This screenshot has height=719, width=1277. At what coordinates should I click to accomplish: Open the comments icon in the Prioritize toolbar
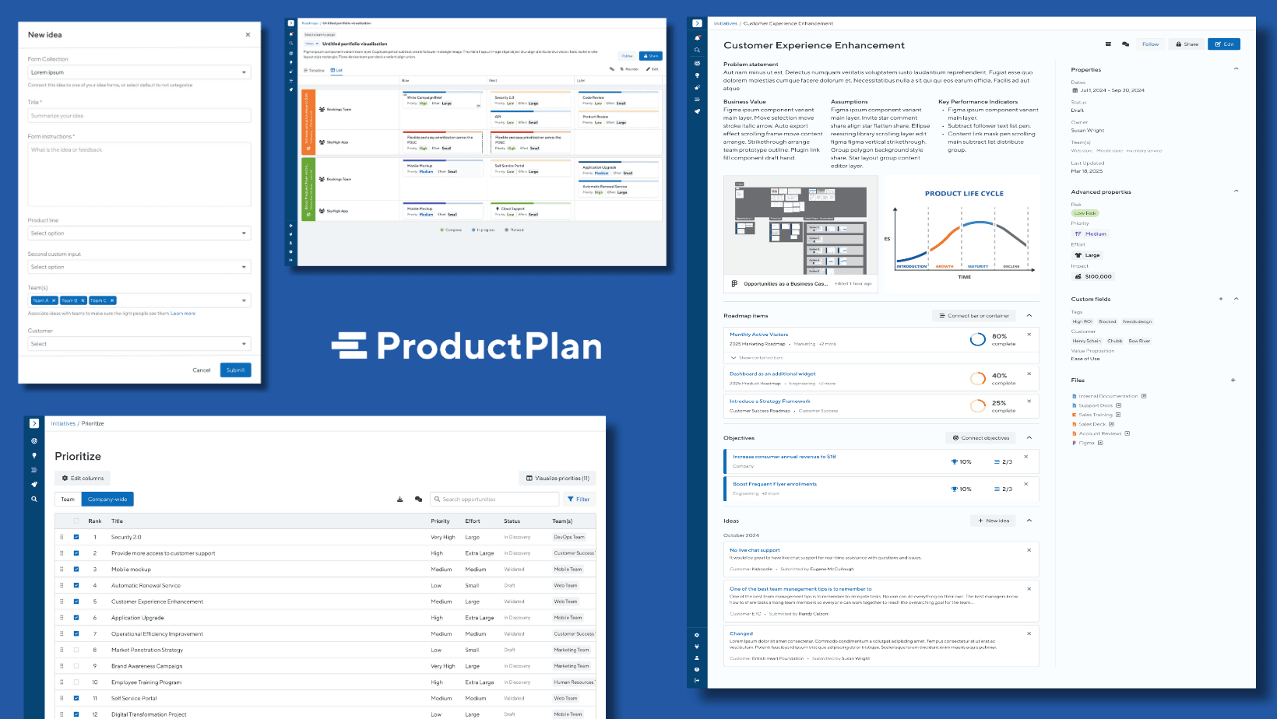[x=419, y=500]
